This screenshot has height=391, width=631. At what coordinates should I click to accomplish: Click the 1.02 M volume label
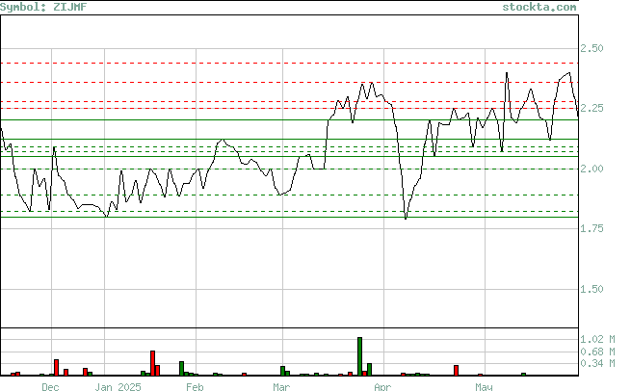pyautogui.click(x=597, y=340)
